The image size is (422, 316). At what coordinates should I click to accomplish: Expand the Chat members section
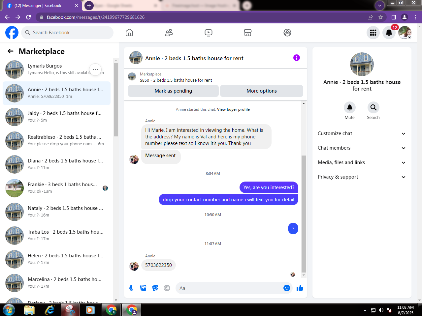[x=362, y=148]
